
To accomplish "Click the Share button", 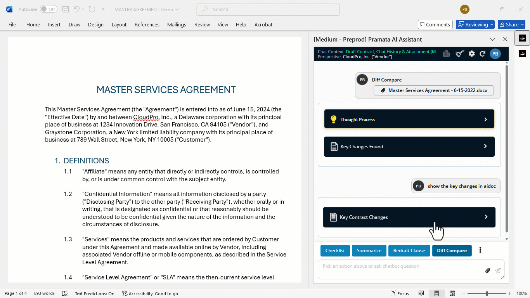I will (x=511, y=24).
